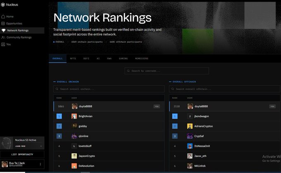Switch to the Memecoins tab
The height and width of the screenshot is (173, 281).
coord(142,58)
